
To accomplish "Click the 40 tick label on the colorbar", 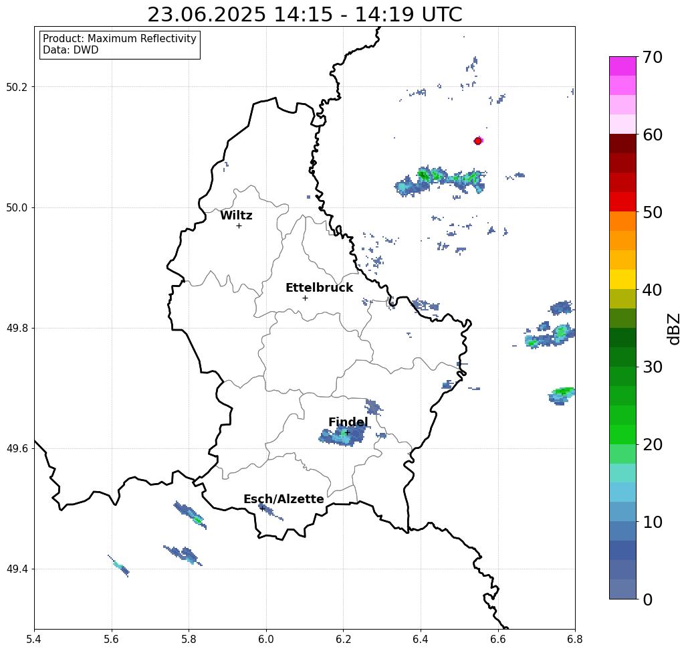I will tap(653, 290).
